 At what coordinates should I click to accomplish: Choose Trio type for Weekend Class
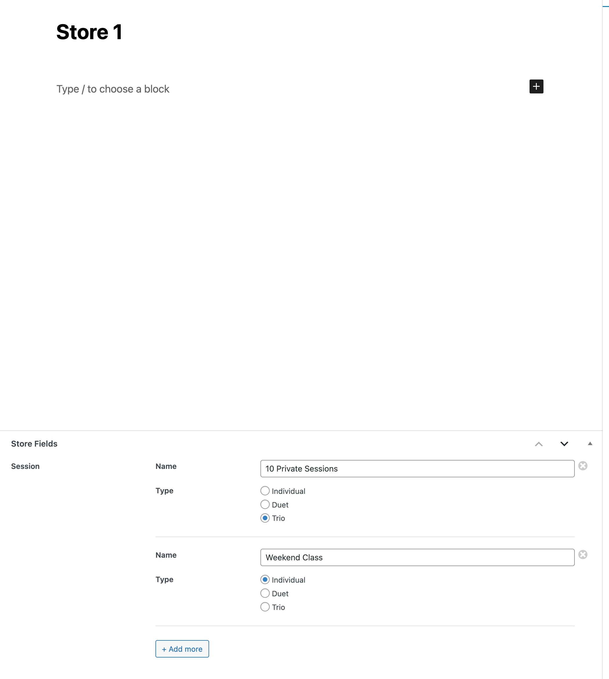pos(265,607)
